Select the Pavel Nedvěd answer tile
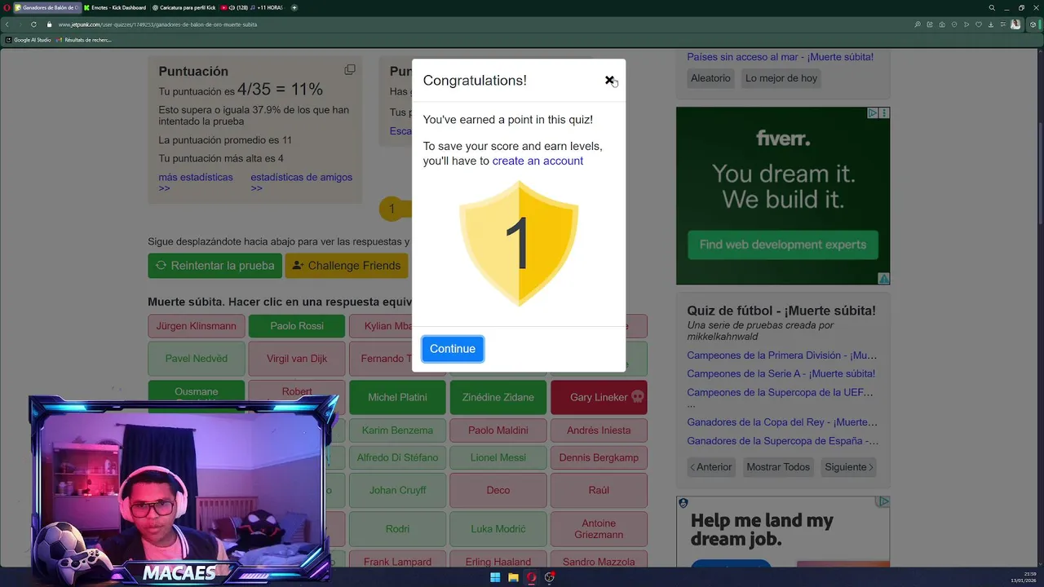 [x=196, y=359]
